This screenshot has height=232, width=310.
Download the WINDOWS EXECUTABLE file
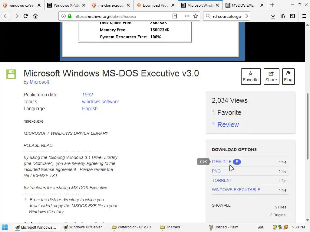click(x=236, y=190)
